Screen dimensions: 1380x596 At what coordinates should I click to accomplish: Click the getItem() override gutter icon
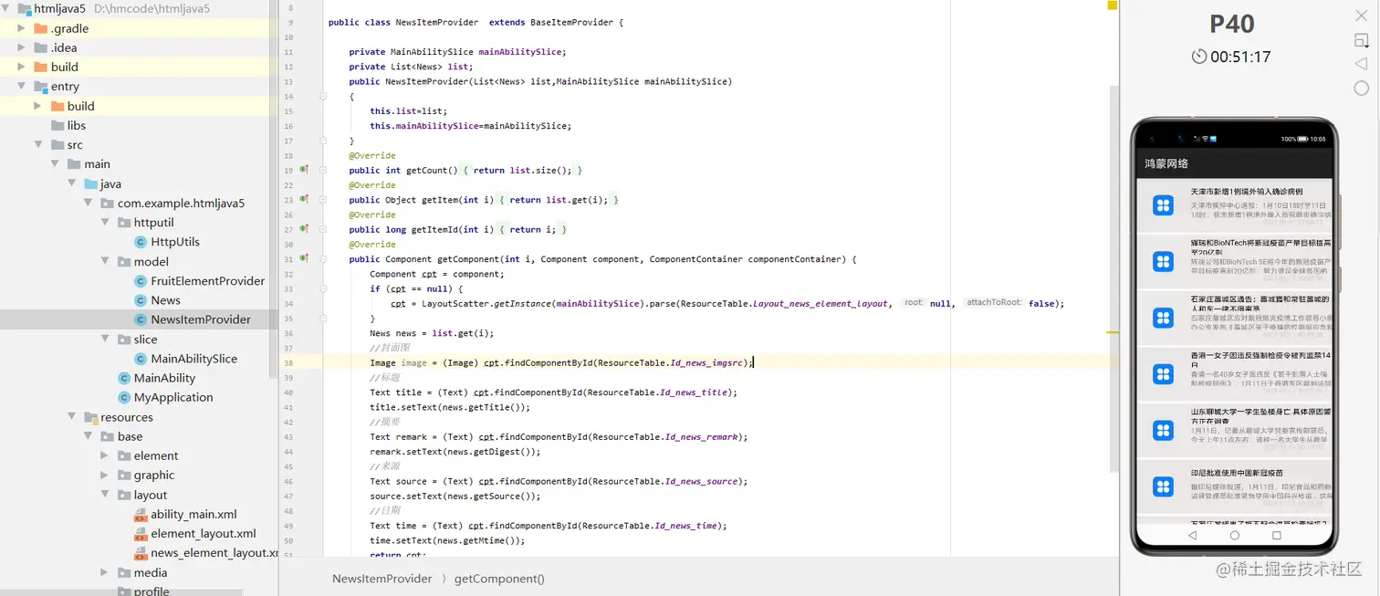[x=304, y=199]
